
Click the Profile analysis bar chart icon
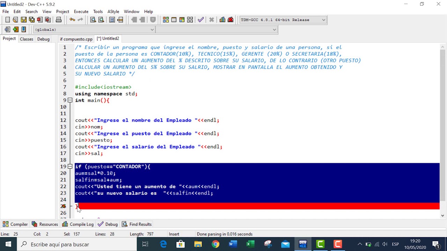point(222,20)
